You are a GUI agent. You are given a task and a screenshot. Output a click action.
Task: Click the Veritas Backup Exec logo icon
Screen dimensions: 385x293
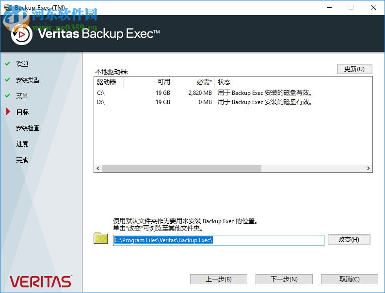click(x=22, y=34)
